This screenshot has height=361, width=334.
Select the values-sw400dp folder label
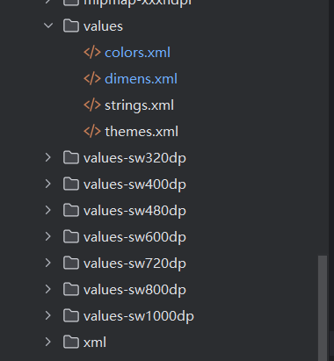click(x=134, y=184)
